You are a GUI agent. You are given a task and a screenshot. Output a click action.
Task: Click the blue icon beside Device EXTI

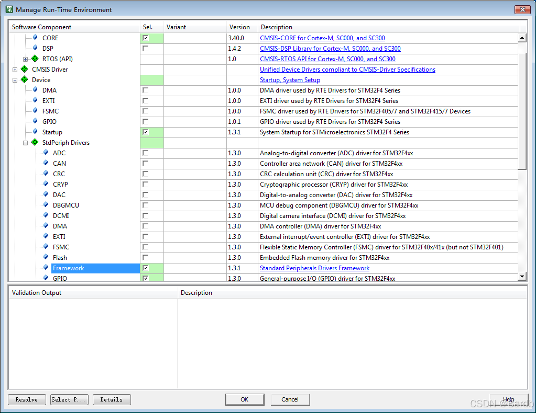tap(35, 100)
